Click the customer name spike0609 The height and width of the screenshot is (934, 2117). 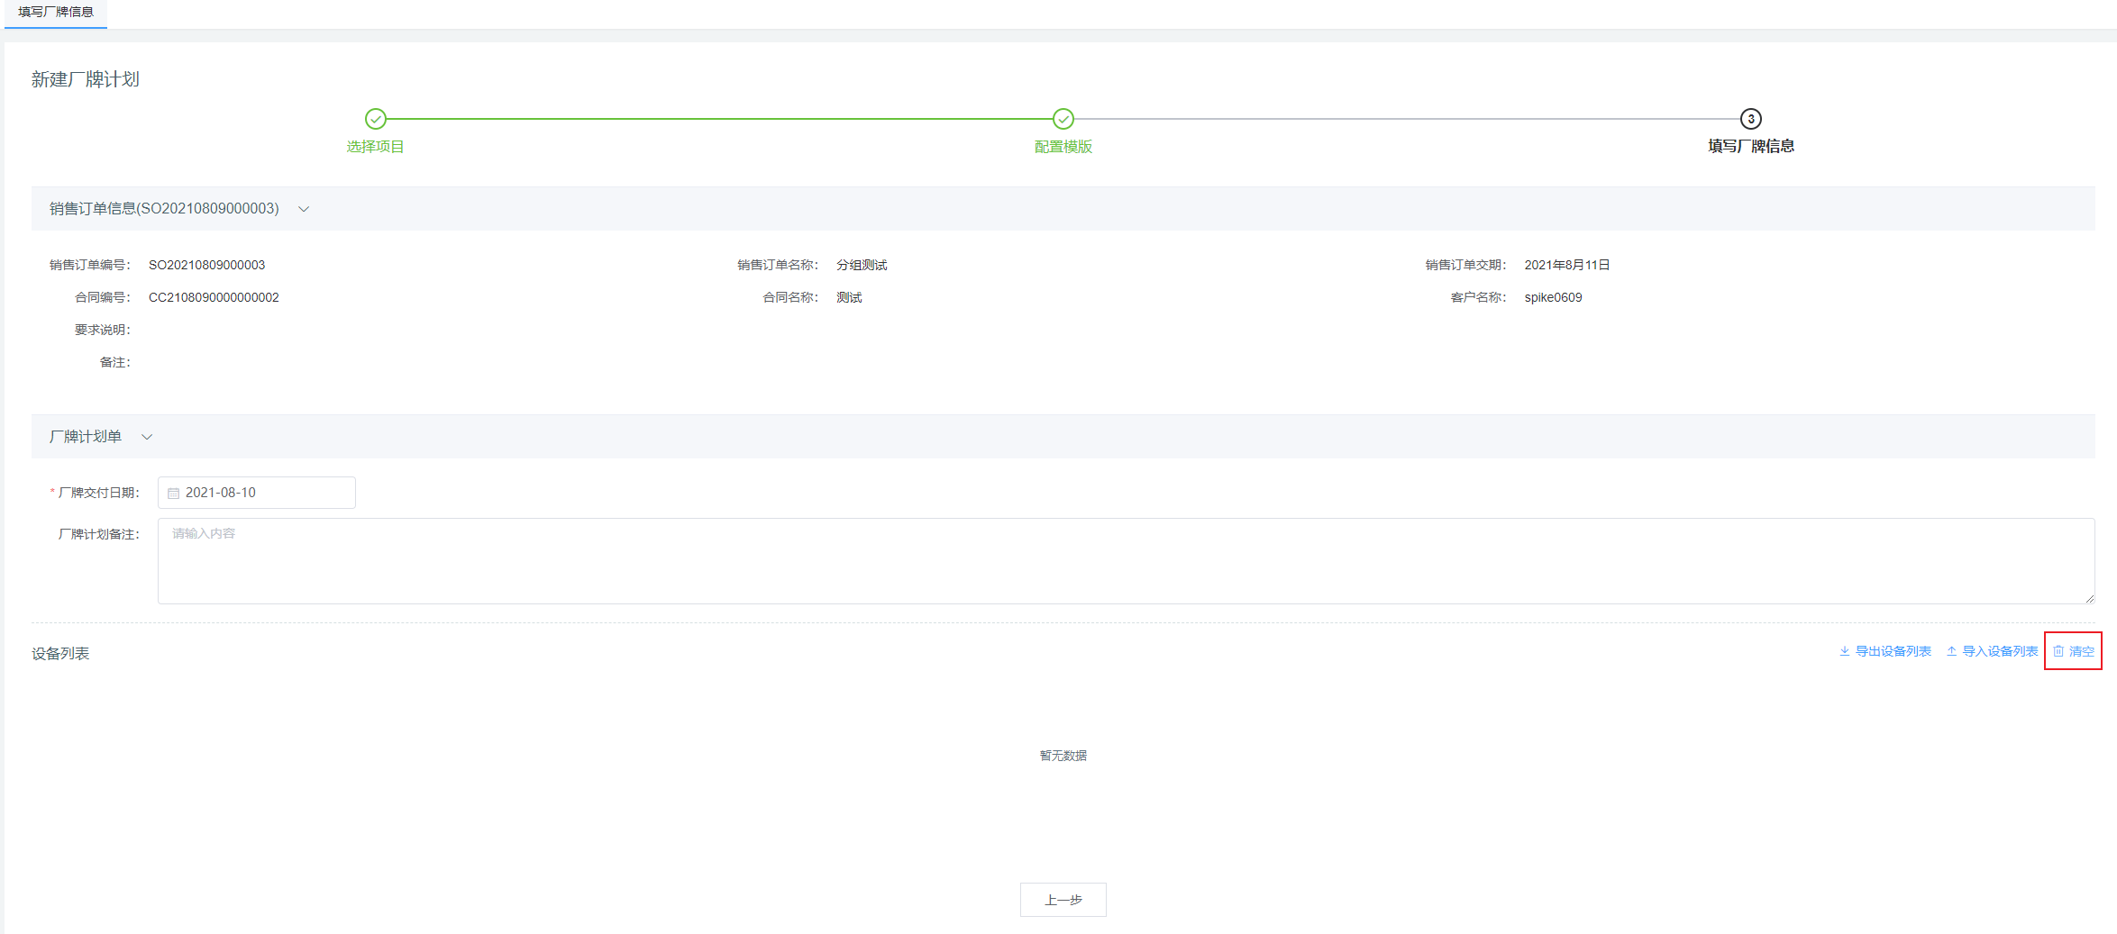(1553, 297)
